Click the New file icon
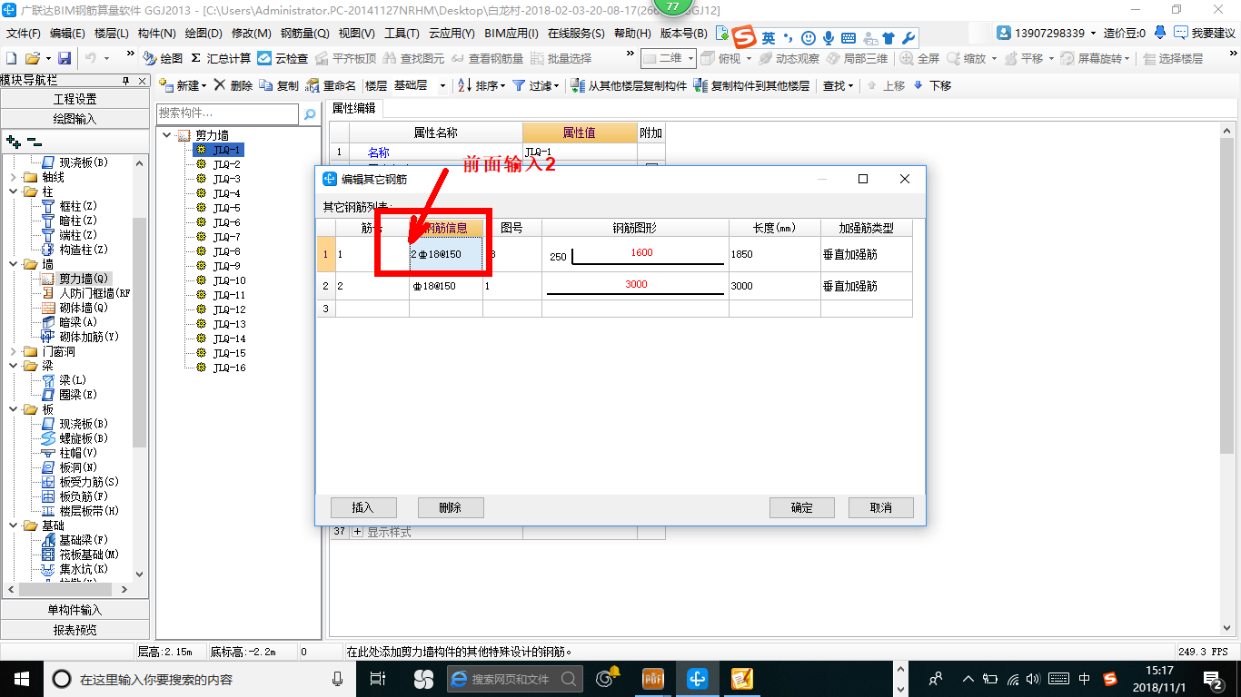Screen dimensions: 1241x697 click(11, 58)
